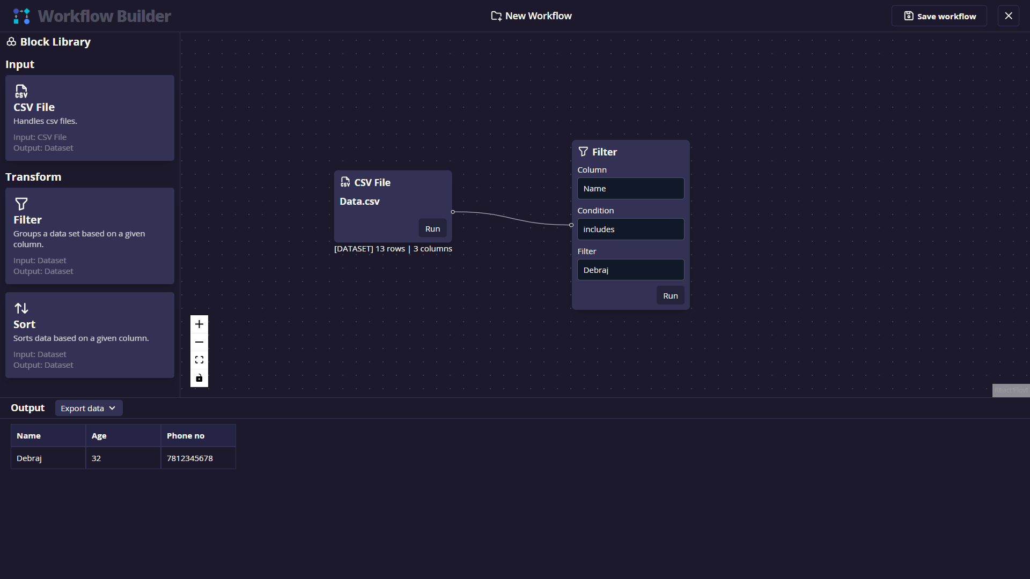1030x579 pixels.
Task: Toggle the canvas interactivity lock
Action: pos(199,378)
